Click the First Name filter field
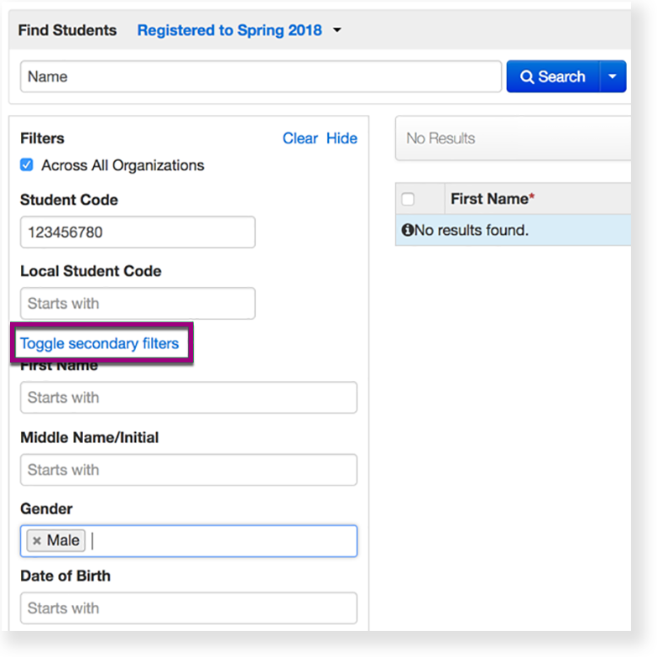657x657 pixels. pyautogui.click(x=189, y=398)
